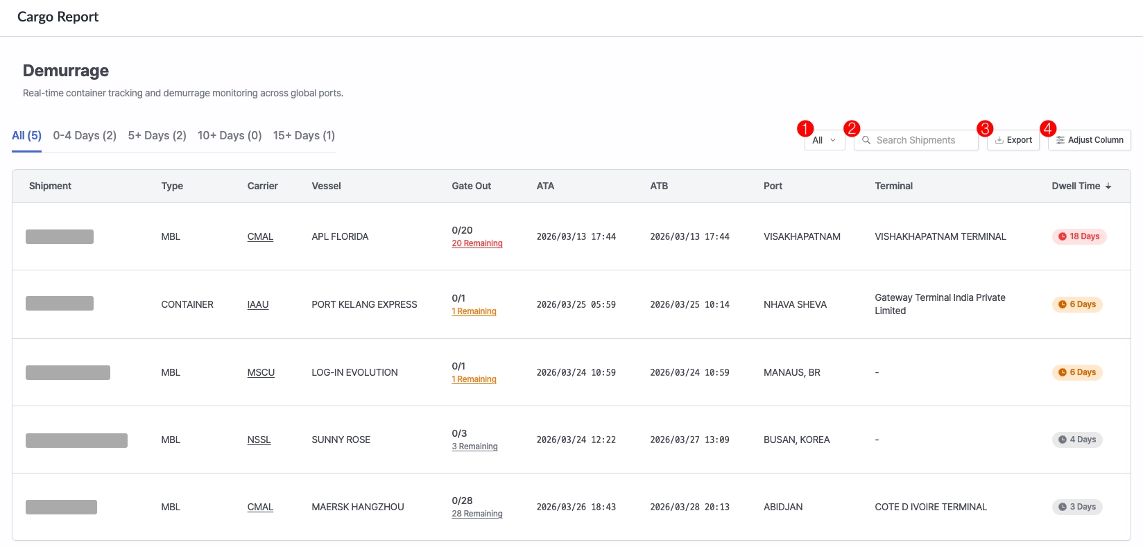Screen dimensions: 1143x547
Task: Open the 15+ Days tab
Action: tap(304, 135)
